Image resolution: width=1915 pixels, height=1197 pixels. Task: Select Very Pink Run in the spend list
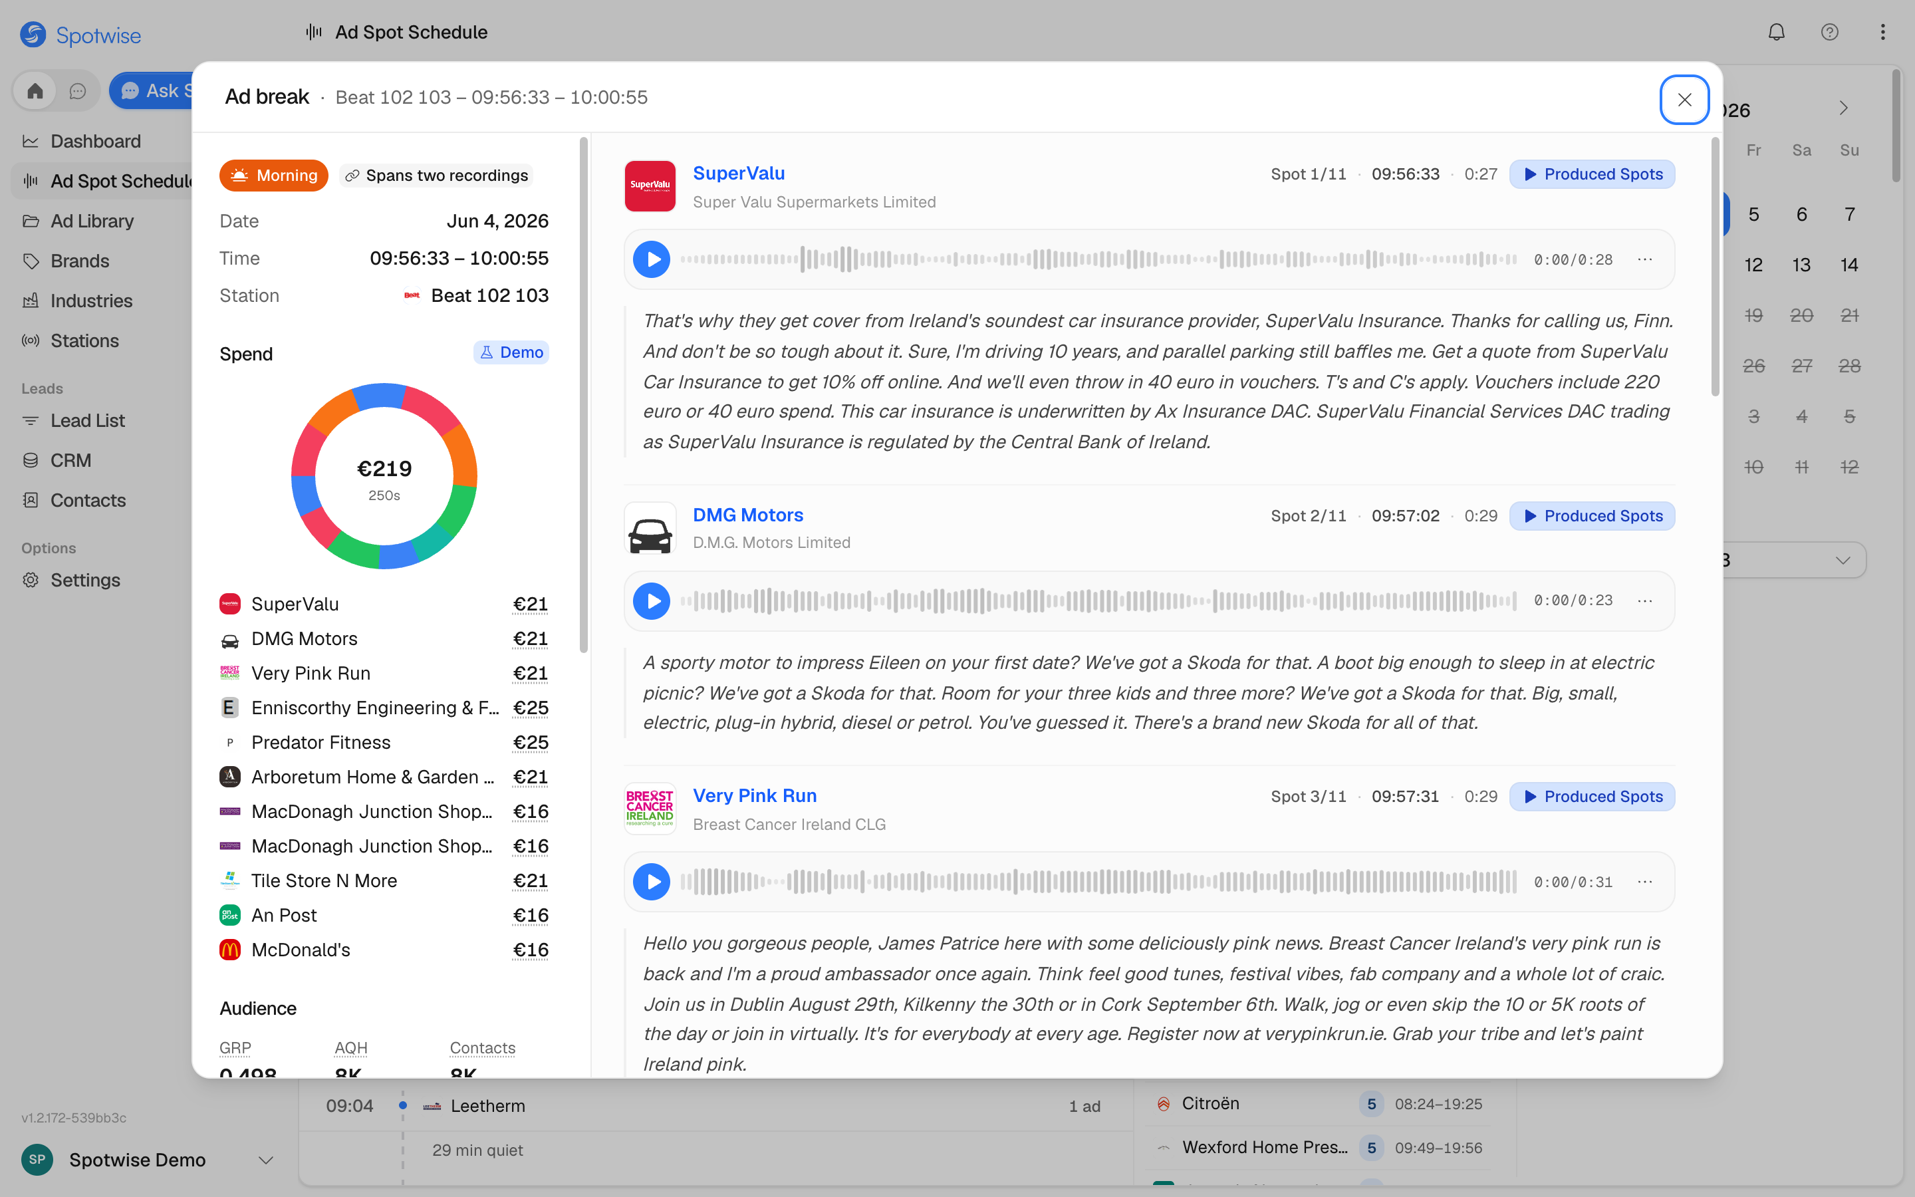coord(384,674)
